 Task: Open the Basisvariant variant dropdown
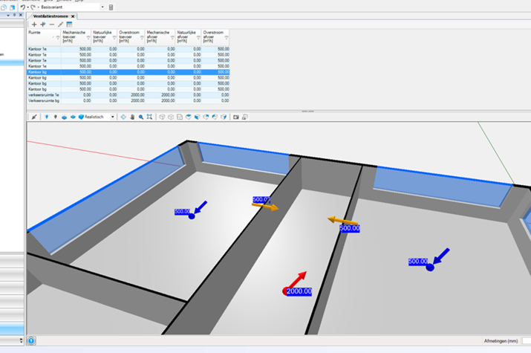pos(102,7)
